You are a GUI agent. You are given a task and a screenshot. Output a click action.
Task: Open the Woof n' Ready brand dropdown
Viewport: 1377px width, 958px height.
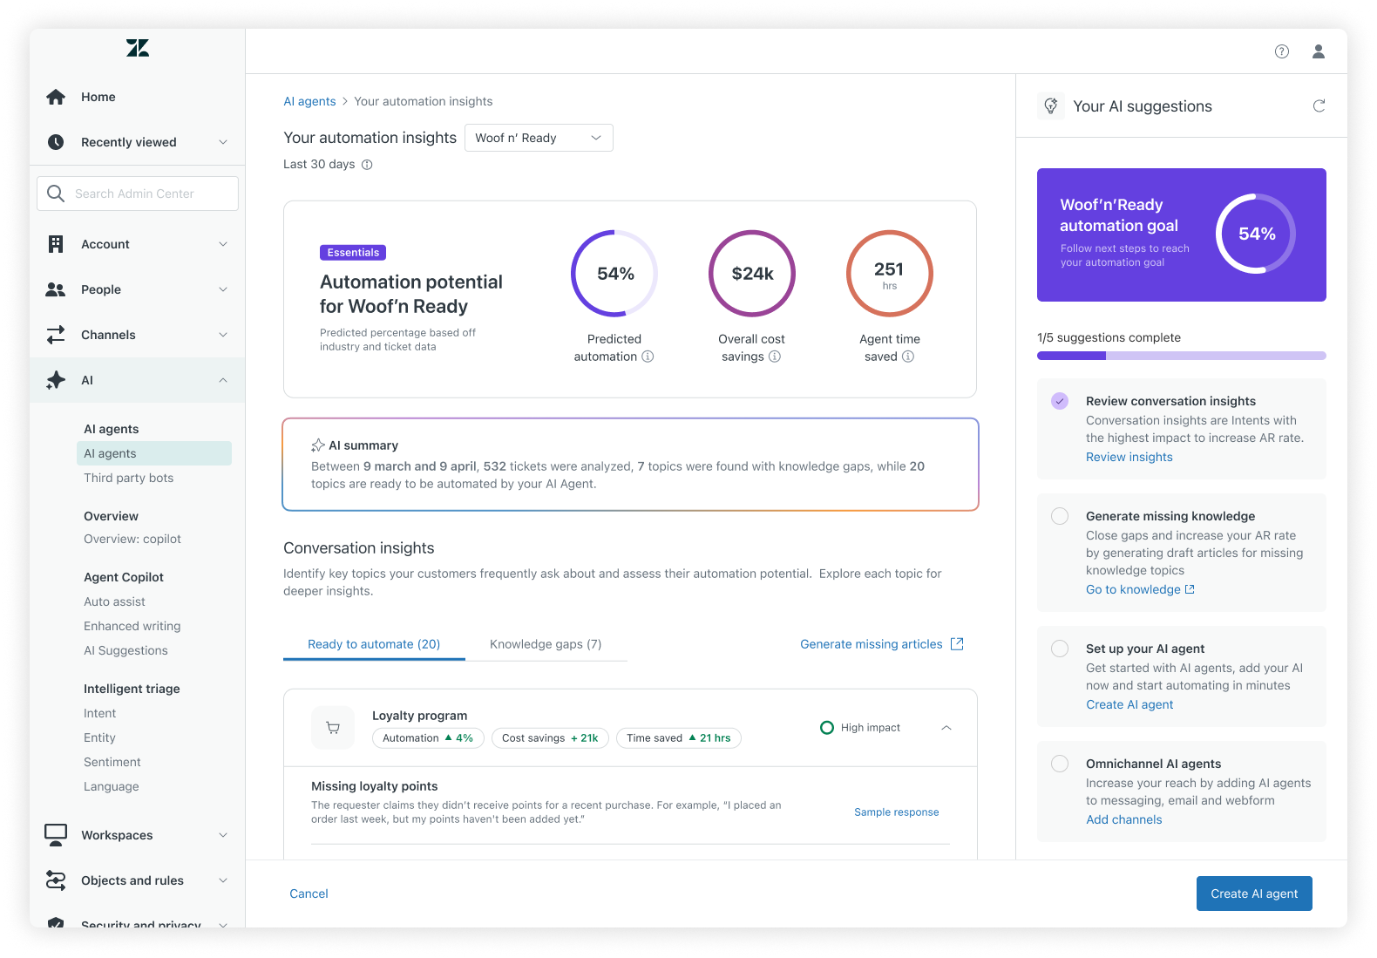(x=539, y=138)
